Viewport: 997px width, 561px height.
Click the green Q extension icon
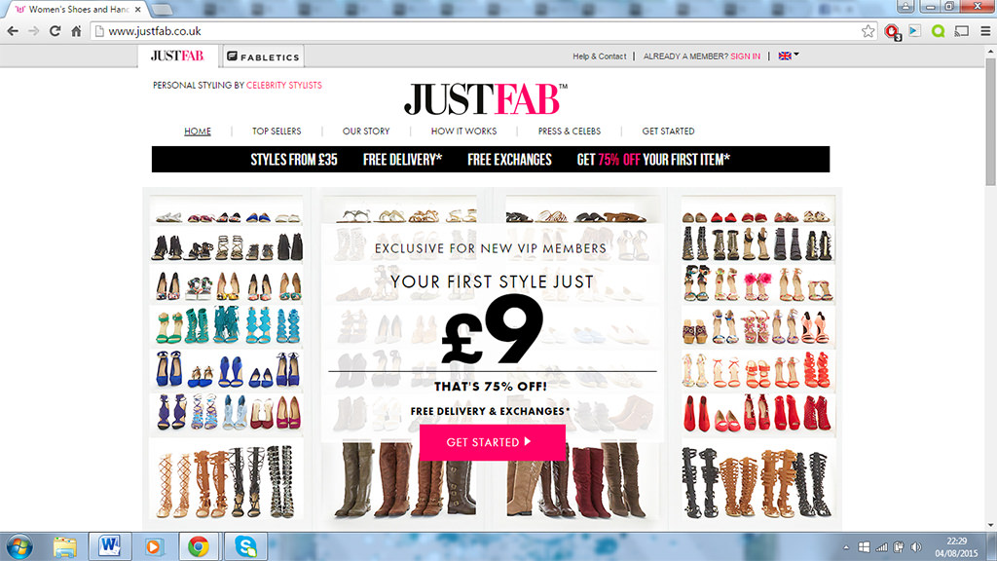coord(939,31)
